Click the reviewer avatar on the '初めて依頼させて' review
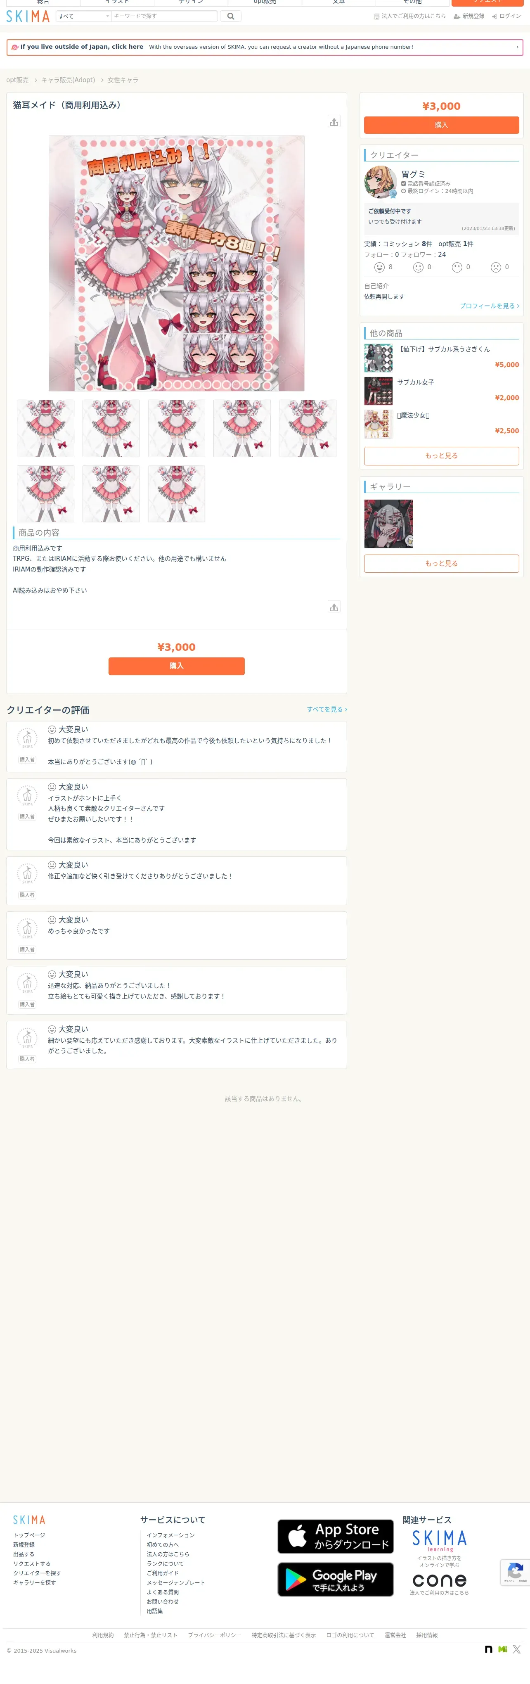530x1684 pixels. [x=27, y=738]
